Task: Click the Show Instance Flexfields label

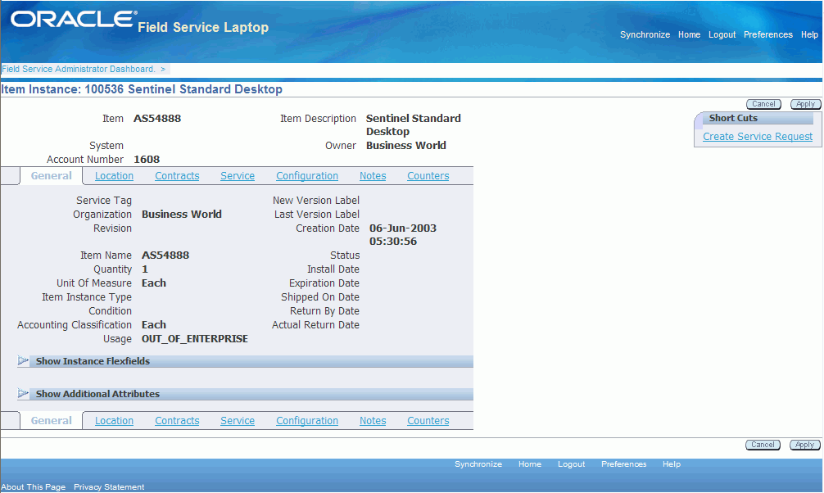Action: click(x=93, y=361)
